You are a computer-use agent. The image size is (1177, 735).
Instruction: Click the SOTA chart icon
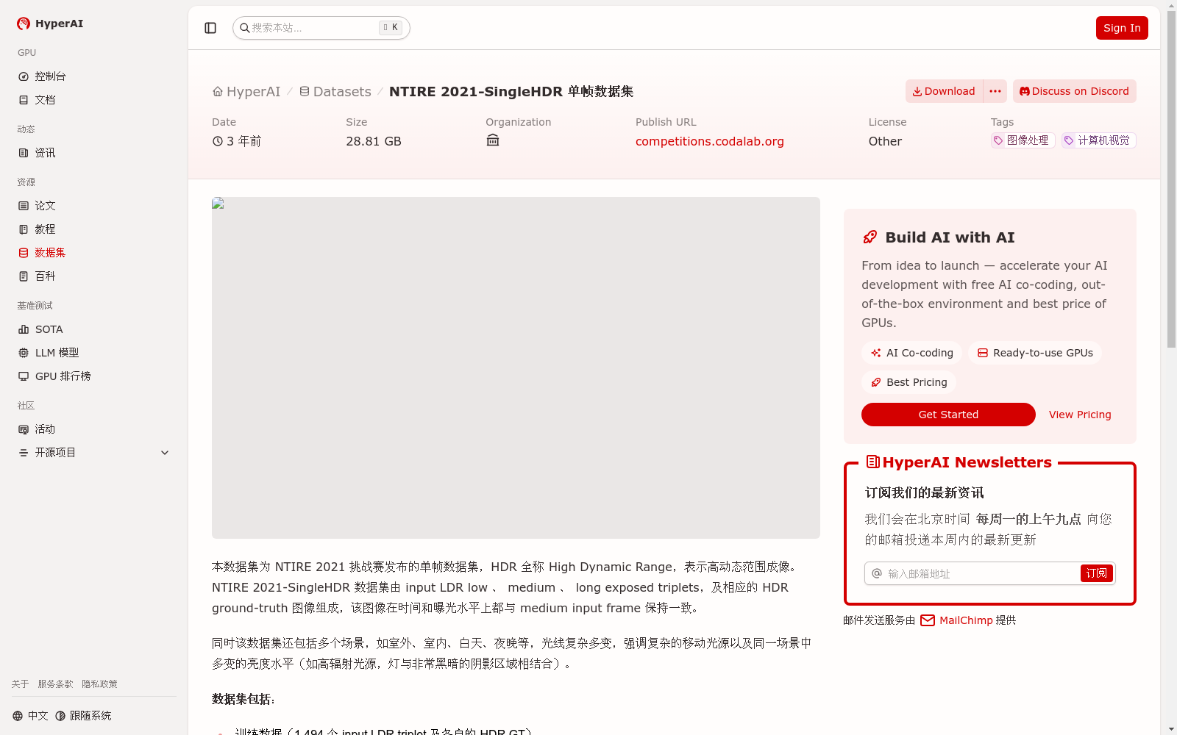click(24, 329)
